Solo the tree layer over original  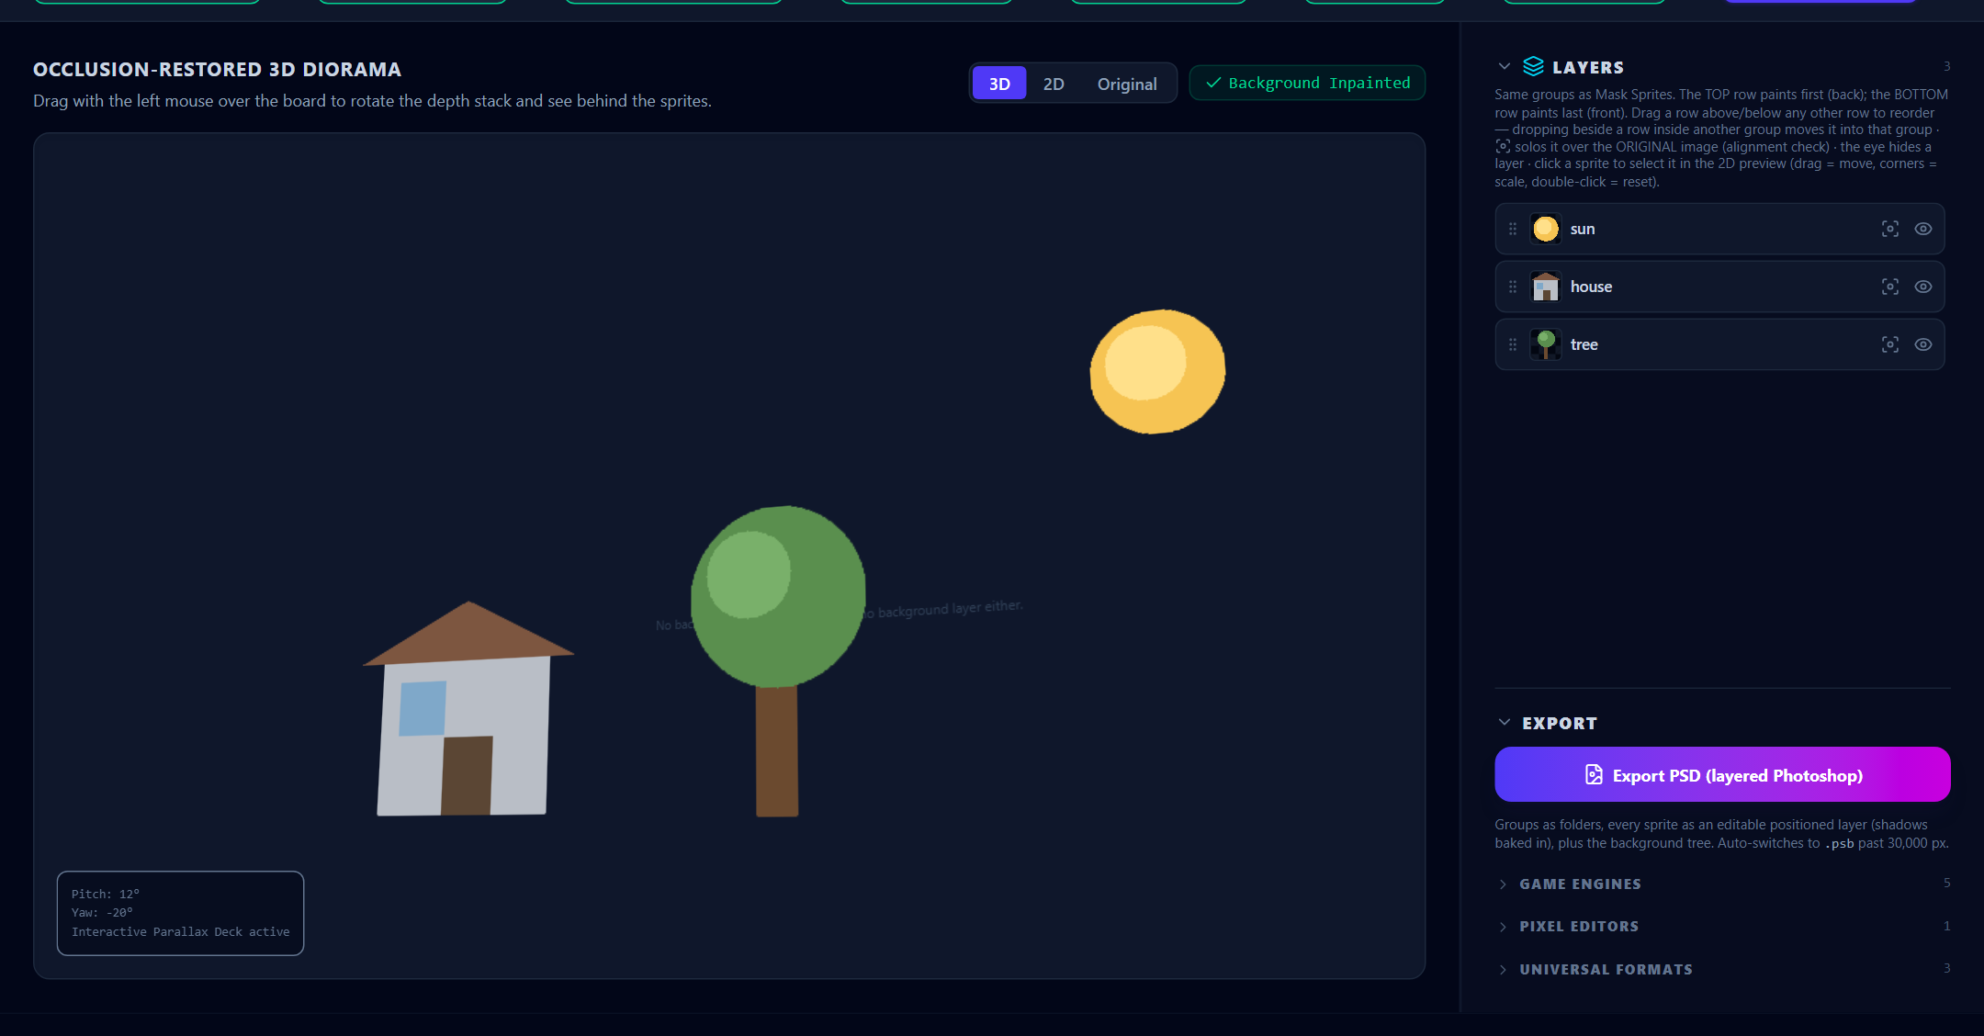click(x=1889, y=344)
